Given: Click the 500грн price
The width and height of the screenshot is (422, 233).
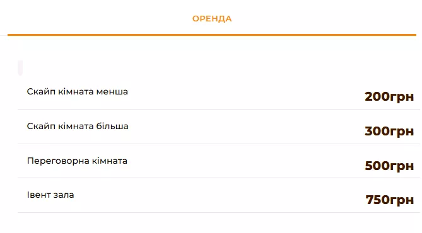Looking at the screenshot, I should point(389,166).
